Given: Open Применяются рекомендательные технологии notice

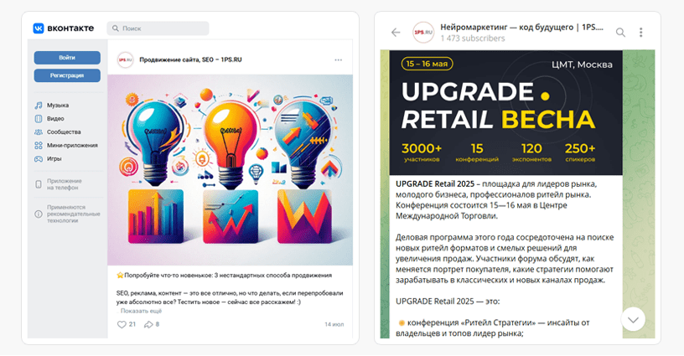Looking at the screenshot, I should pyautogui.click(x=73, y=214).
